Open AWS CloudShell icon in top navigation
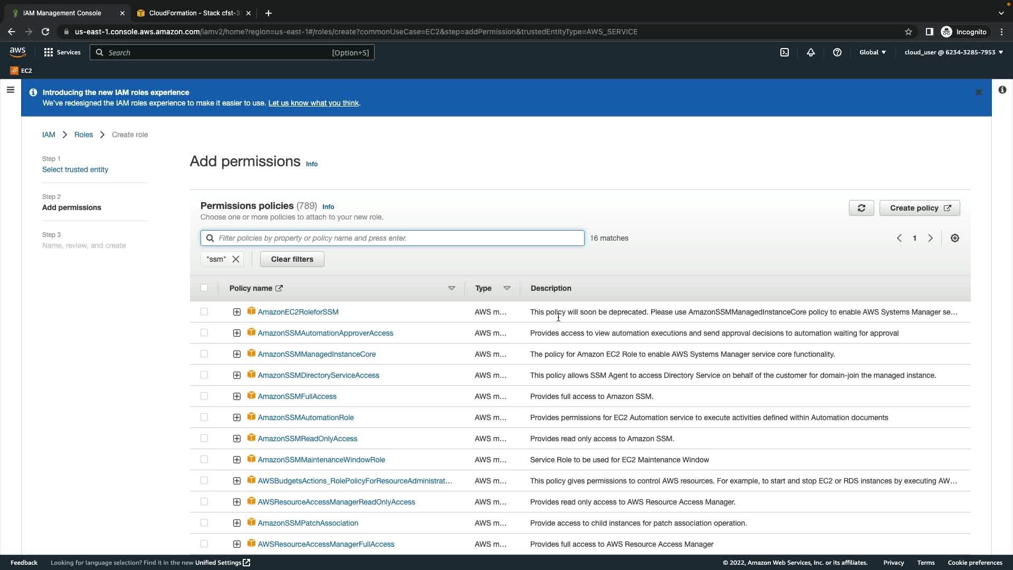1013x570 pixels. pyautogui.click(x=785, y=52)
